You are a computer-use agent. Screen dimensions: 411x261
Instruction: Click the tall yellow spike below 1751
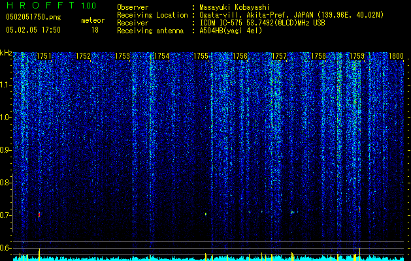click(x=39, y=254)
